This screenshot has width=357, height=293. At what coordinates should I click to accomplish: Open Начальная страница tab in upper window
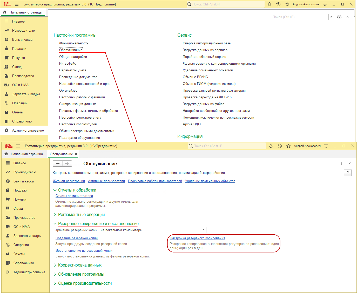(x=23, y=12)
